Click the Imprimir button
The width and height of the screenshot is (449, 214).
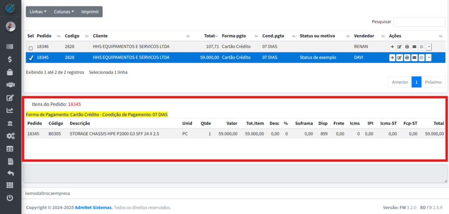tap(90, 12)
